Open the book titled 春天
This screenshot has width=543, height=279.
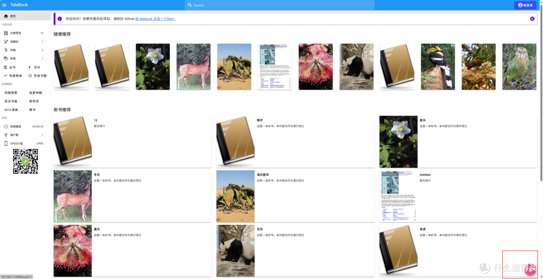pos(132,251)
